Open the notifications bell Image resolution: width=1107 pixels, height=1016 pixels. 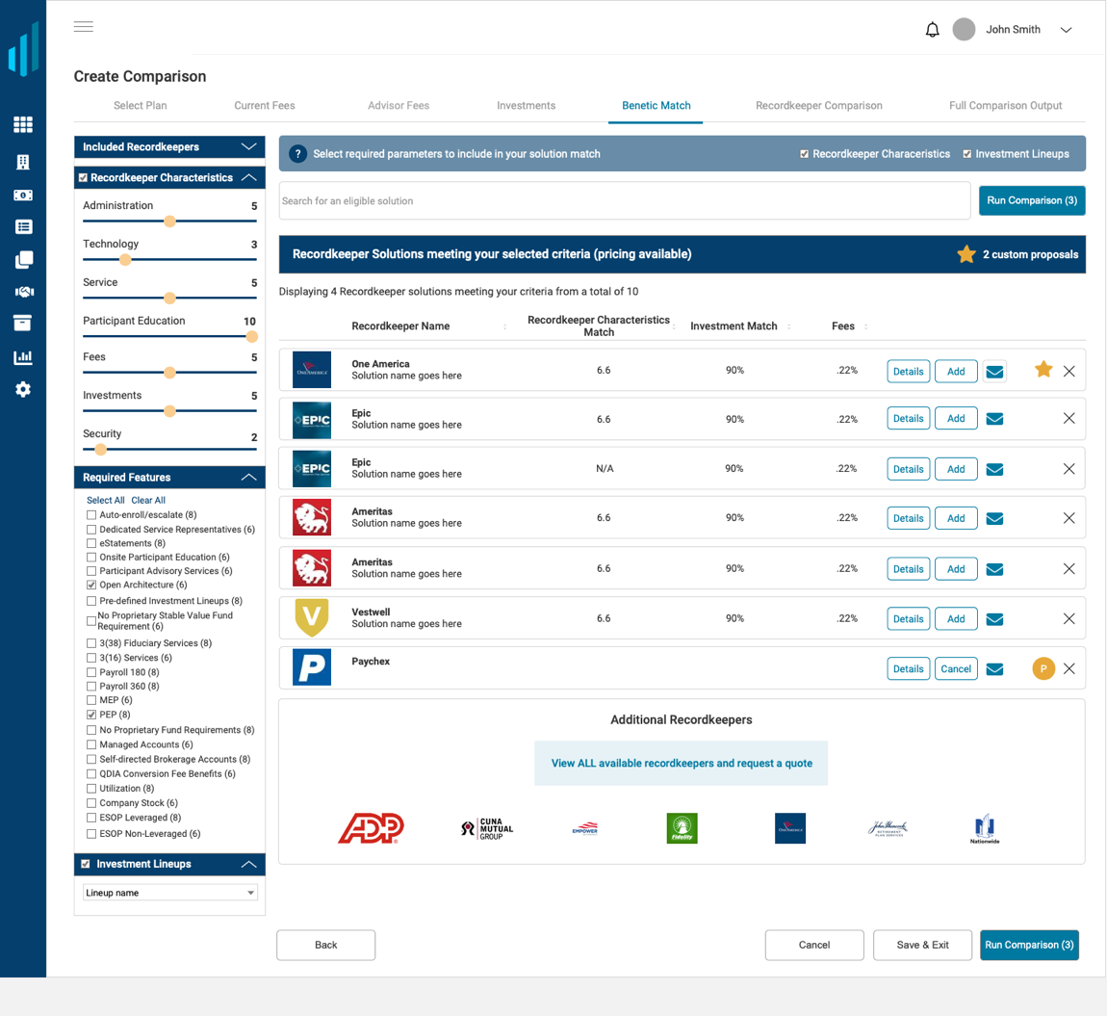(932, 30)
